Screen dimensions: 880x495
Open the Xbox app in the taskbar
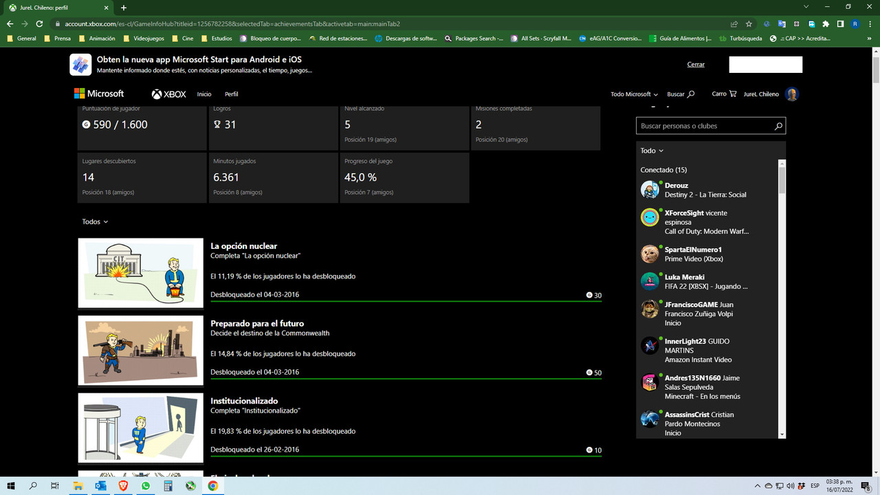[x=190, y=486]
